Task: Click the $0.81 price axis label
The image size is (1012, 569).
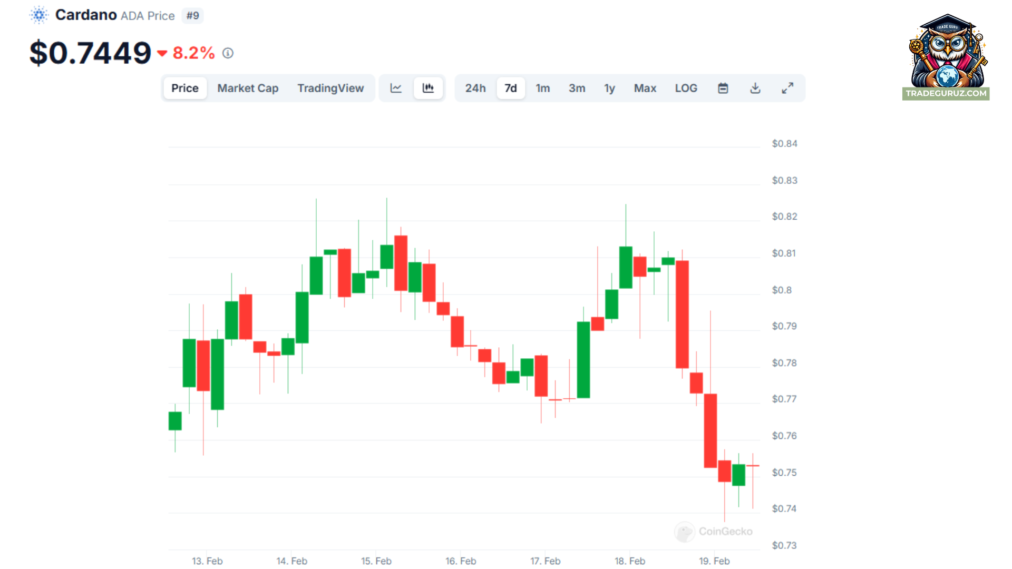Action: click(784, 253)
